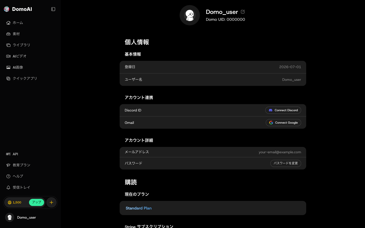Open ヘルプ page
The width and height of the screenshot is (365, 228).
[x=18, y=176]
